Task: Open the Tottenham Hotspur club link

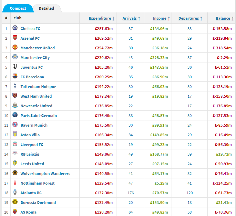Action: pos(38,87)
